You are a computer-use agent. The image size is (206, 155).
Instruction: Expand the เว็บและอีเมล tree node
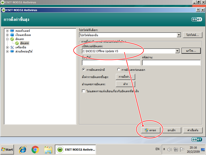(7, 35)
